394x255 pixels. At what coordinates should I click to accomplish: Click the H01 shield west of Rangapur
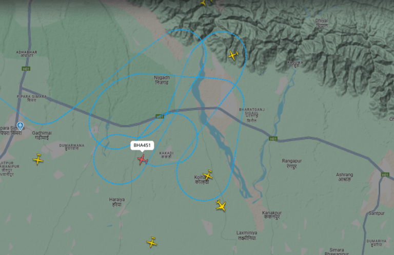point(273,139)
